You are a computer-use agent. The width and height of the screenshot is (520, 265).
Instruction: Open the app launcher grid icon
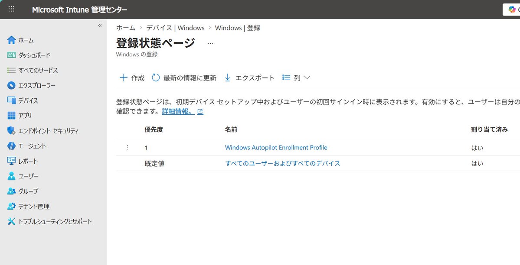11,9
